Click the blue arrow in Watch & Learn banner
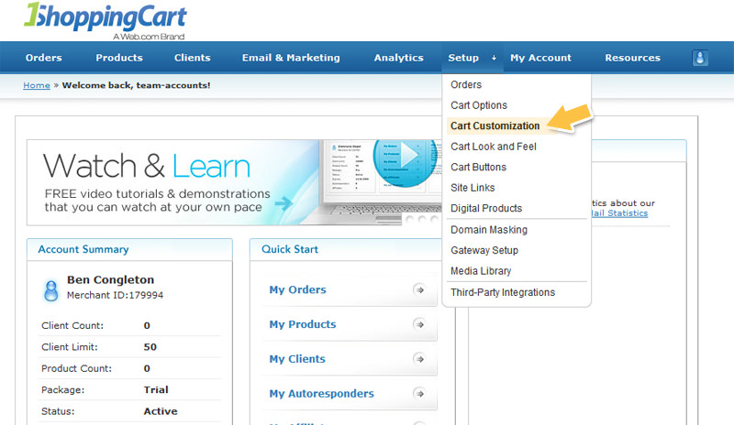Screen dimensions: 734x425 [284, 203]
